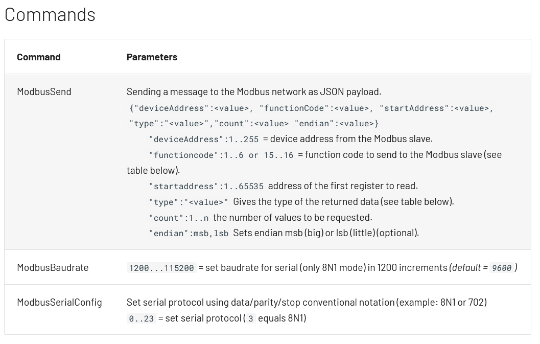Screen dimensions: 540x344
Task: Click the 'Sets endian msb (big) or lsb (little)' description
Action: tap(325, 233)
